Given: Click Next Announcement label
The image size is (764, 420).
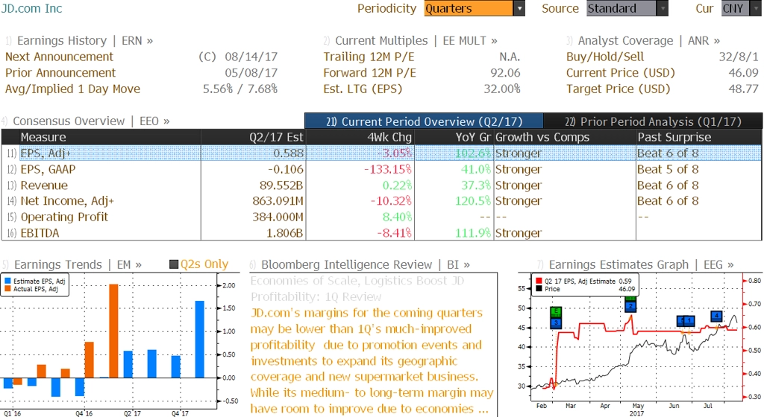Looking at the screenshot, I should [59, 57].
